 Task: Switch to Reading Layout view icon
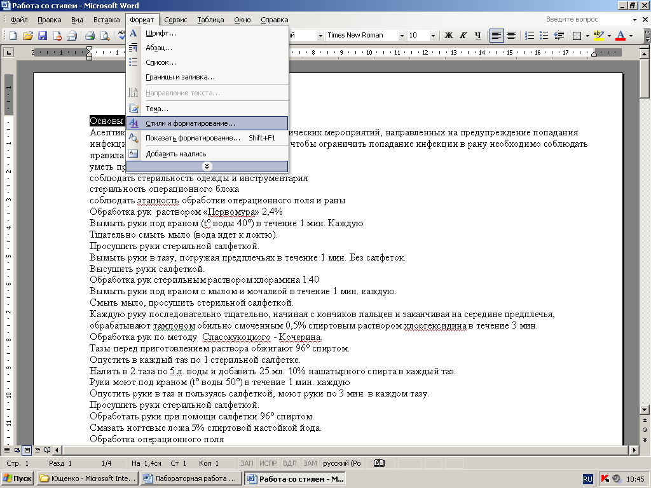(x=47, y=451)
